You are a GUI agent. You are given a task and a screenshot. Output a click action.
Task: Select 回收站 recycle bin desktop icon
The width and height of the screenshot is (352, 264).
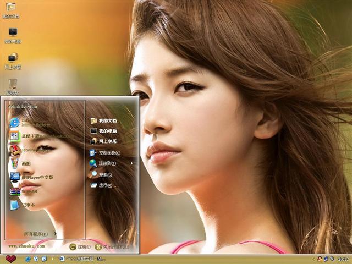pos(13,86)
